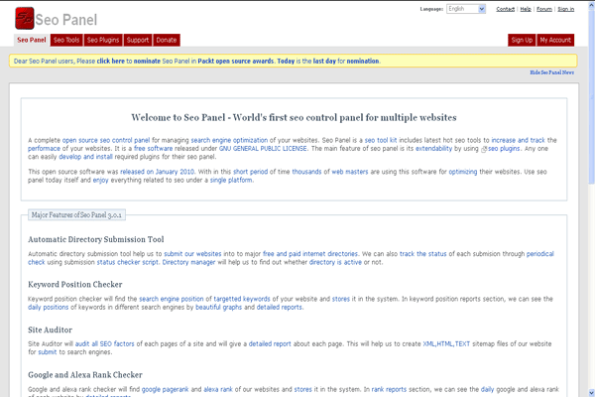Image resolution: width=595 pixels, height=397 pixels.
Task: Open the Help link
Action: pos(526,9)
